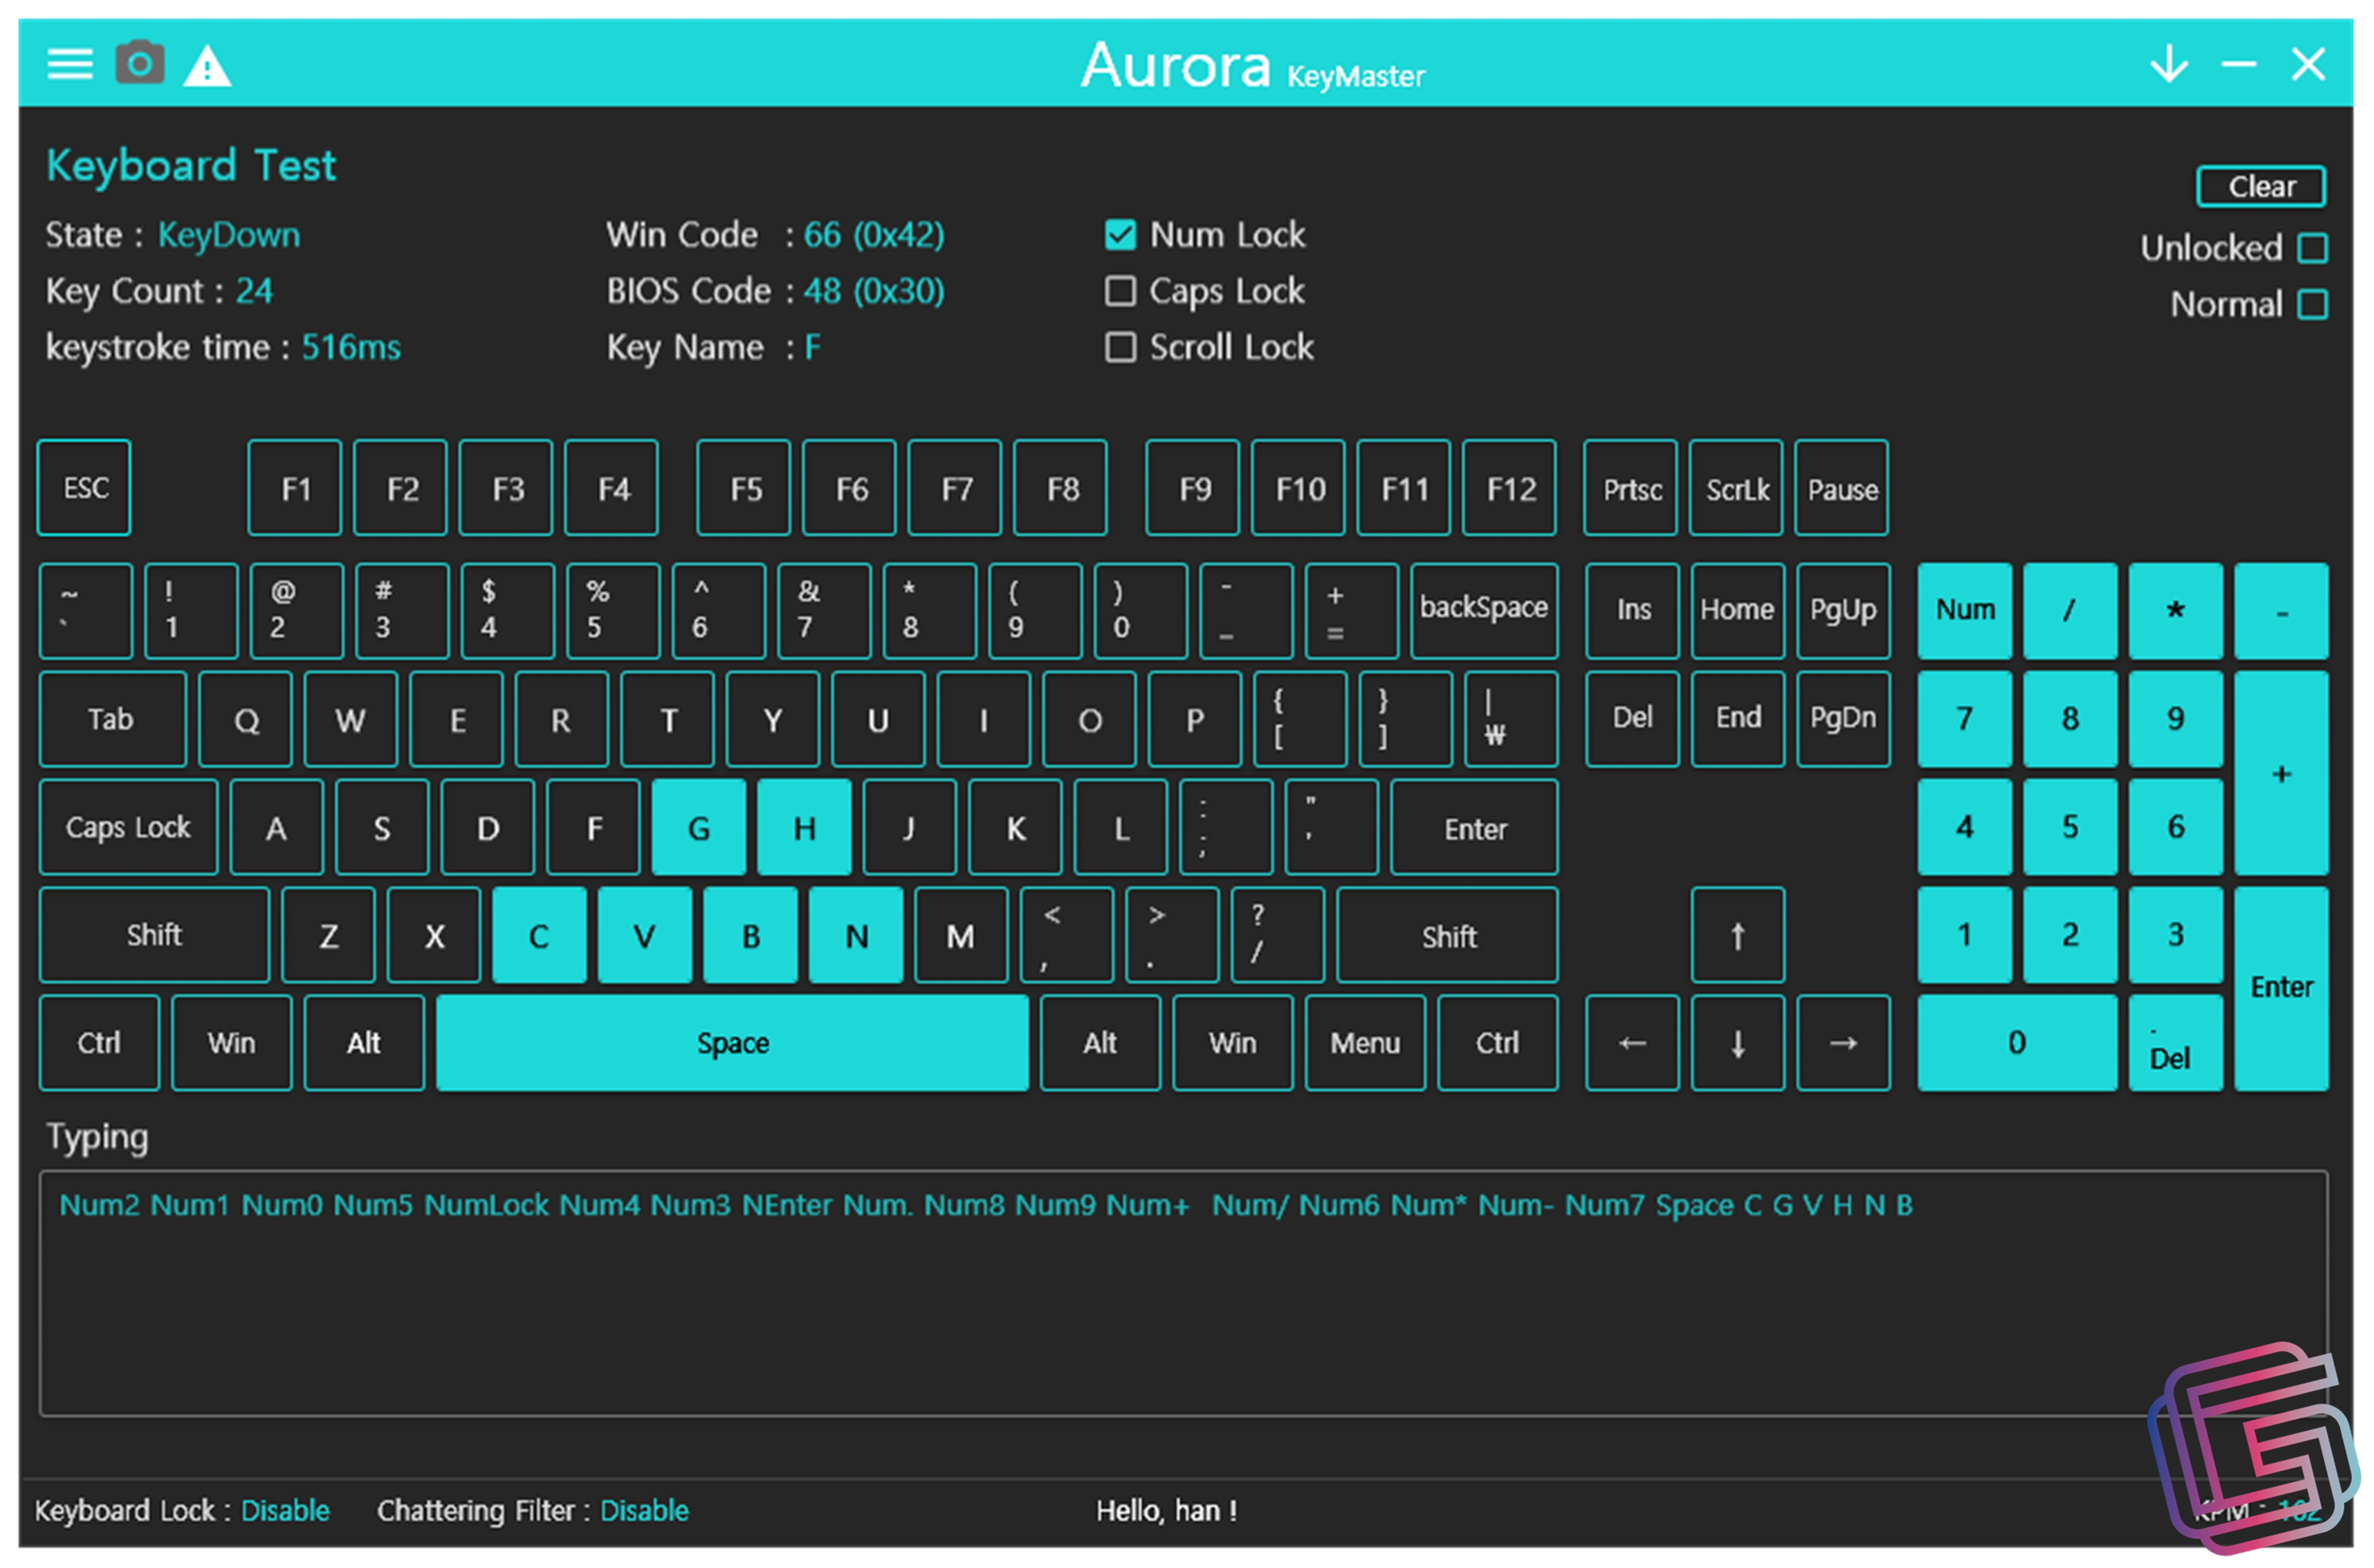Click the highlighted B key
Image resolution: width=2374 pixels, height=1568 pixels.
pyautogui.click(x=750, y=935)
